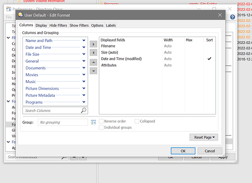Open the Reset Page dropdown button
Viewport: 252px width, 183px height.
pos(204,137)
